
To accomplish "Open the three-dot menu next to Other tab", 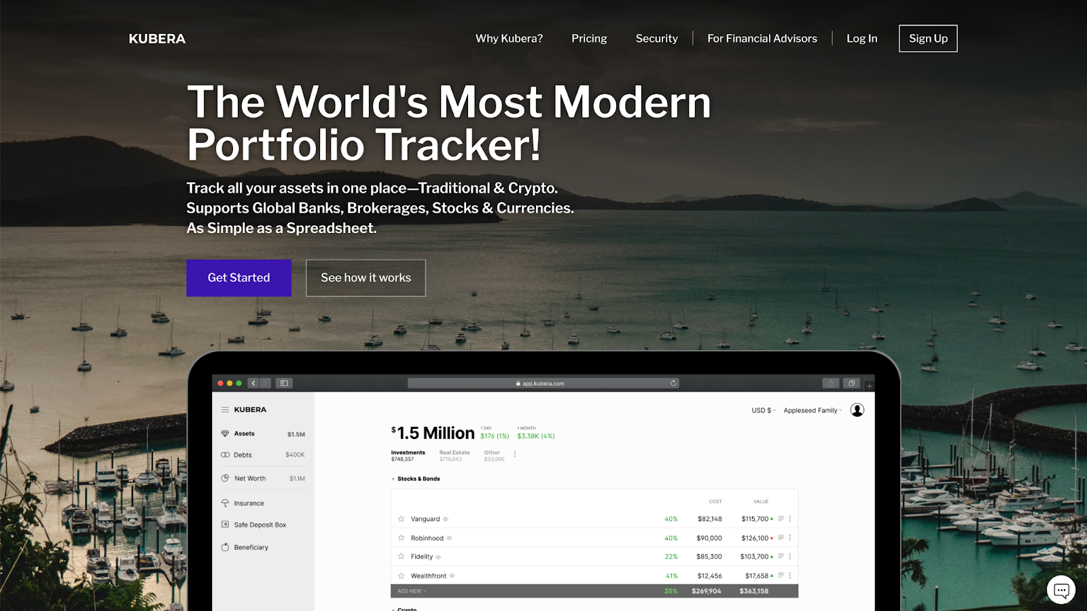I will click(x=515, y=454).
